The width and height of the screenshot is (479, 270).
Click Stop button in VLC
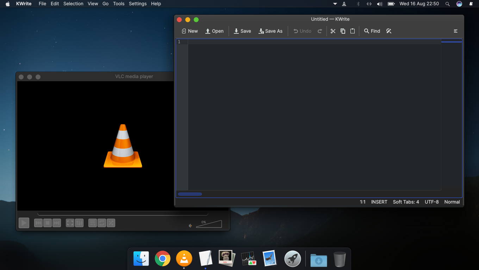point(48,223)
